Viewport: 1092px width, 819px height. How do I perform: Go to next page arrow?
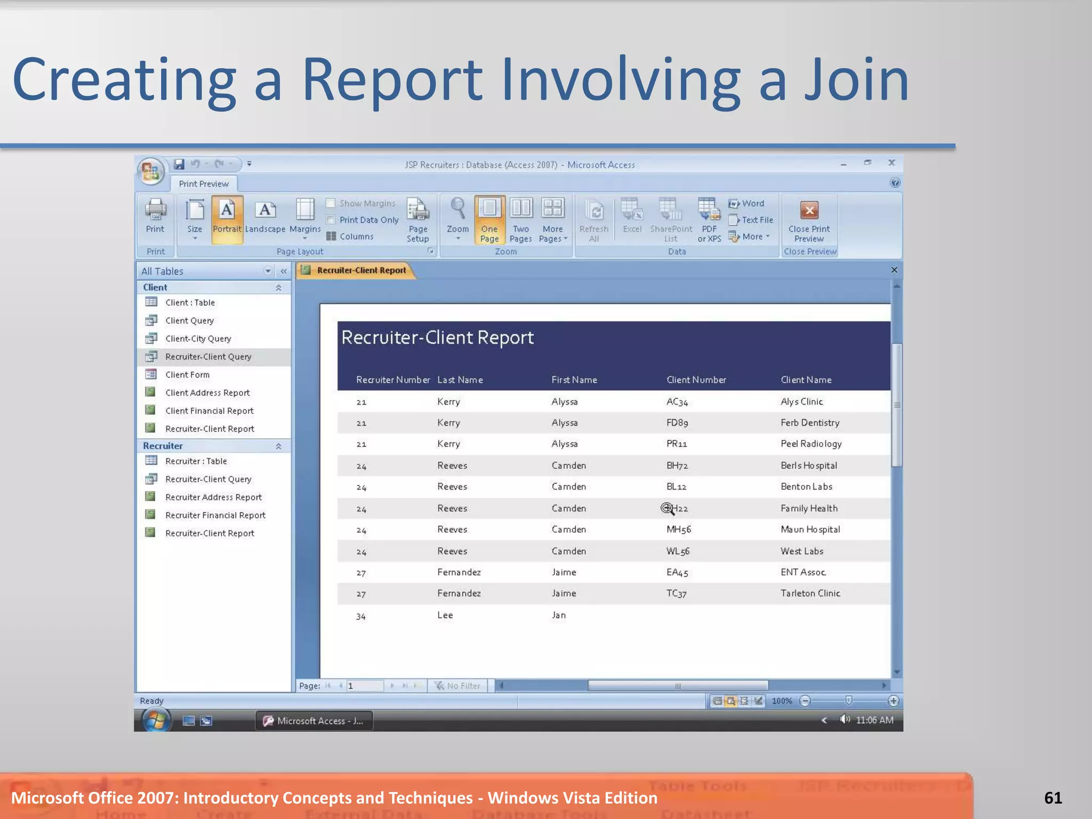[x=392, y=686]
